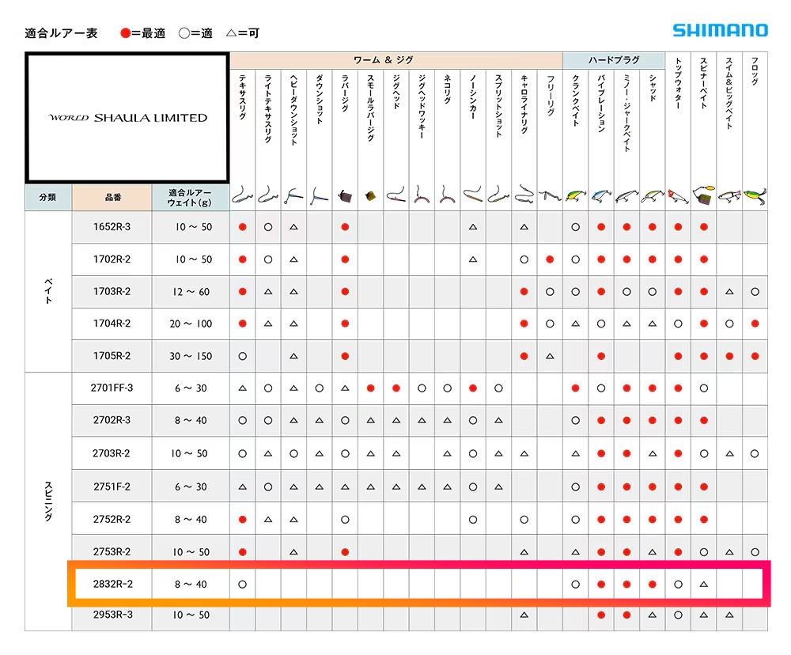Screen dimensions: 791x655
Task: Select model number 2703R-2
Action: click(x=111, y=453)
